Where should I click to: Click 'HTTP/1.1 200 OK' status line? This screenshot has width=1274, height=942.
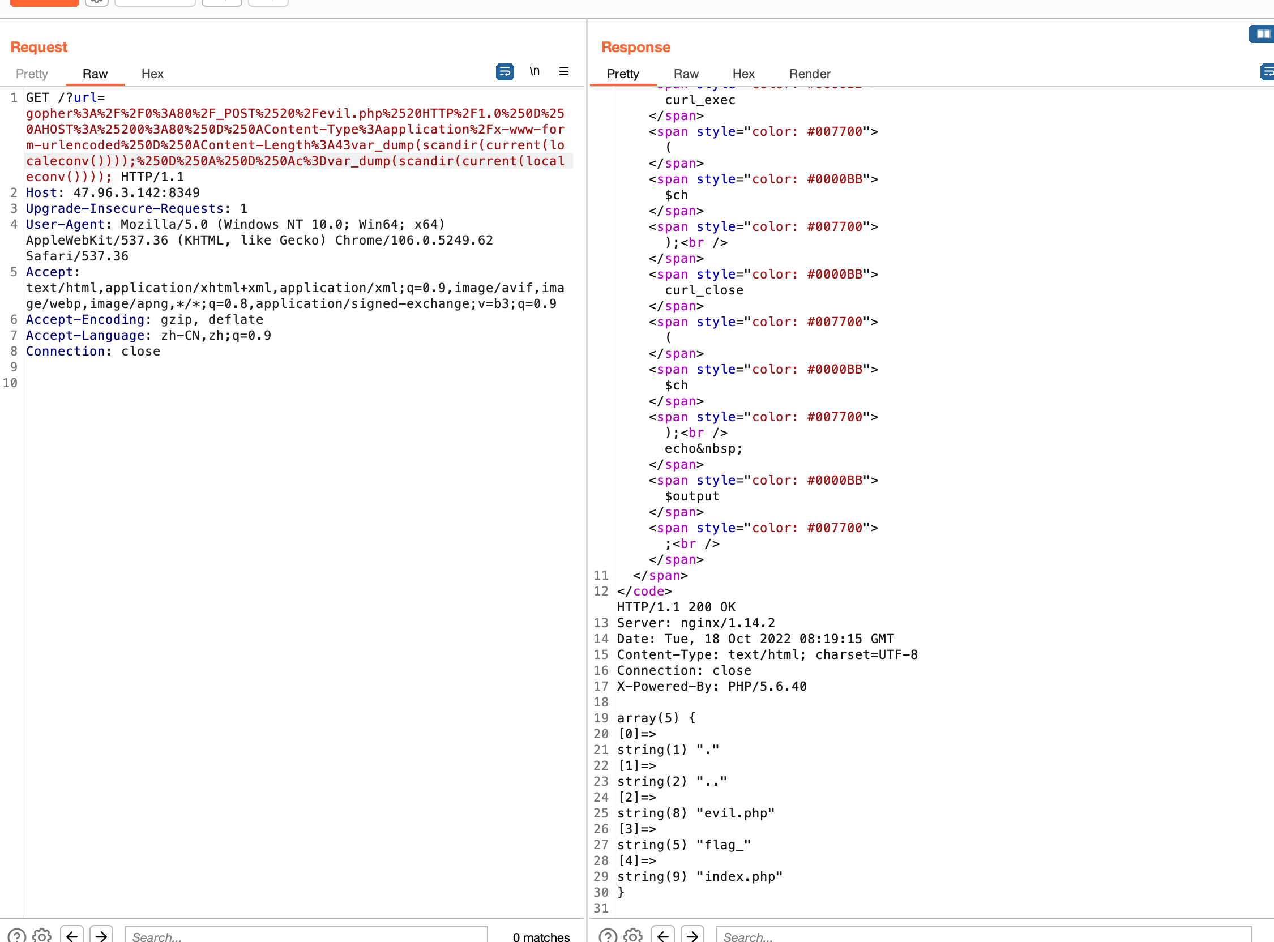676,607
